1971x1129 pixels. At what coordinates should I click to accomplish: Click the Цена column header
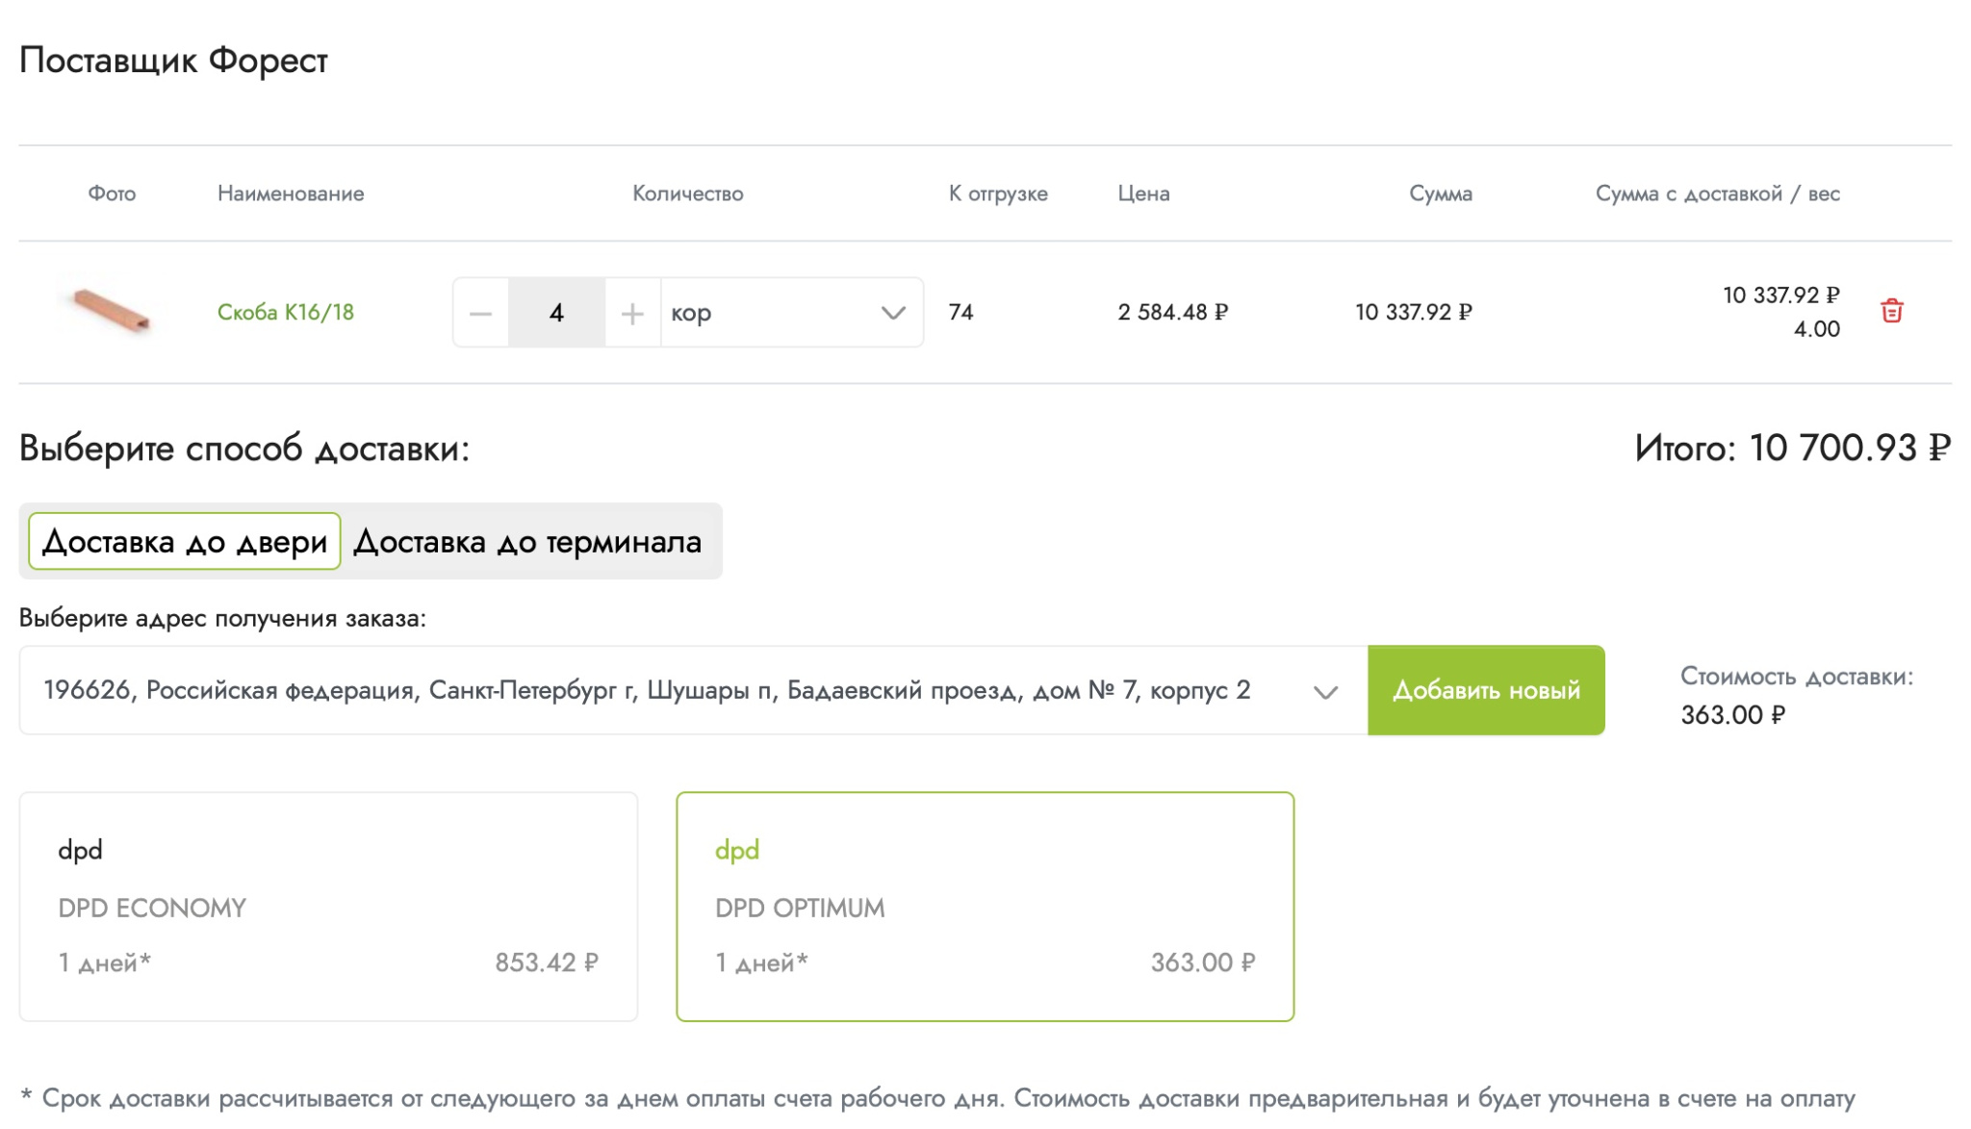[1143, 193]
